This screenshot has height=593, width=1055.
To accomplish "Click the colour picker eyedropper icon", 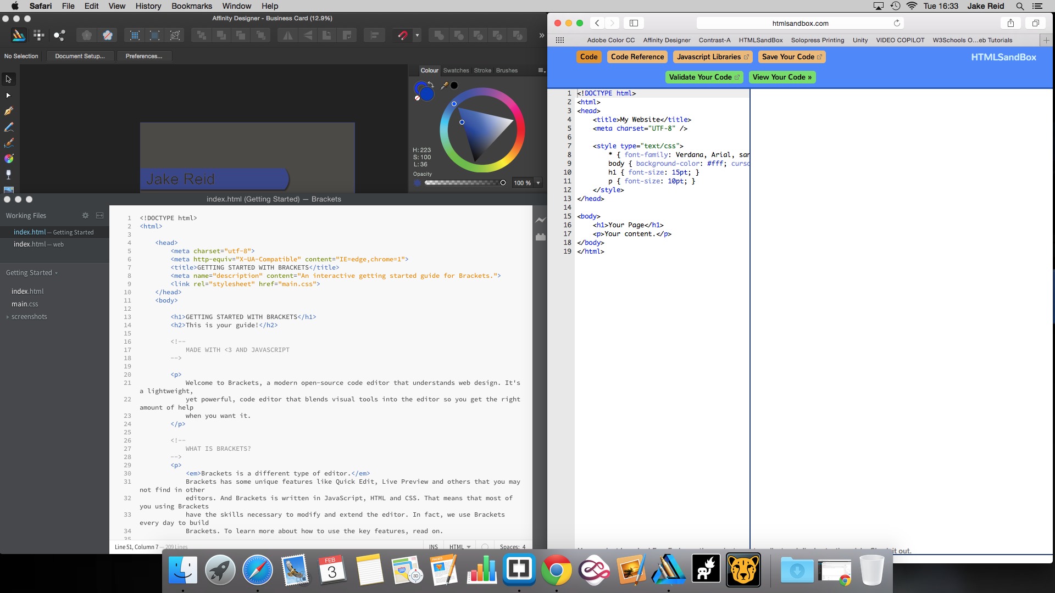I will [x=444, y=86].
